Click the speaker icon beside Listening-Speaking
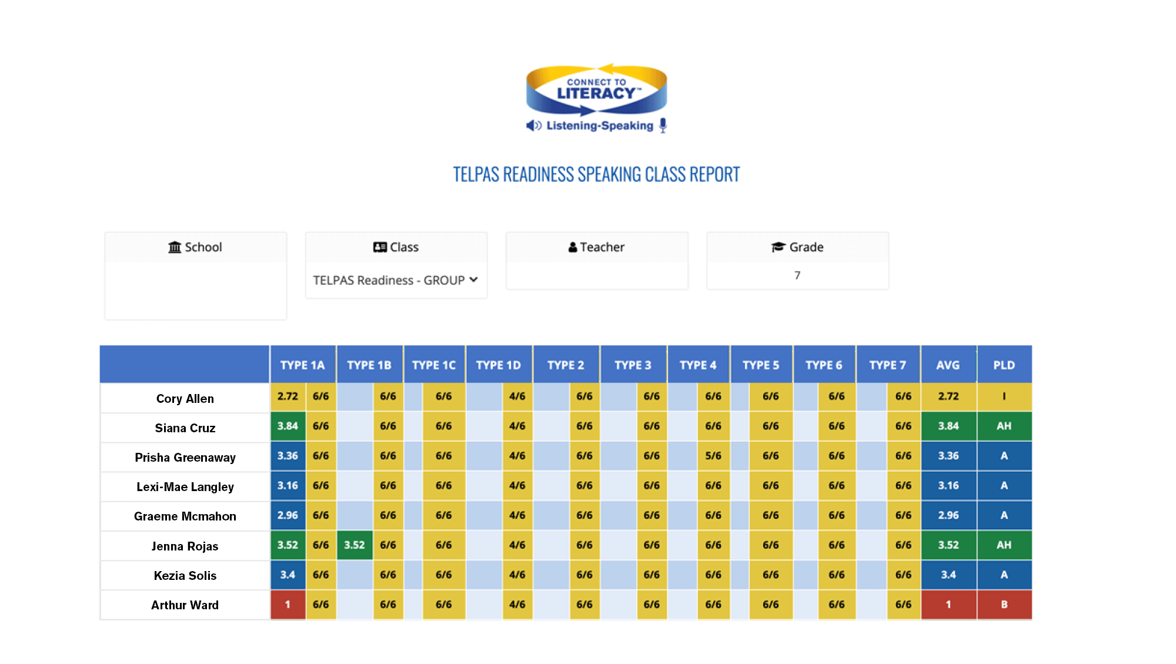 point(534,125)
